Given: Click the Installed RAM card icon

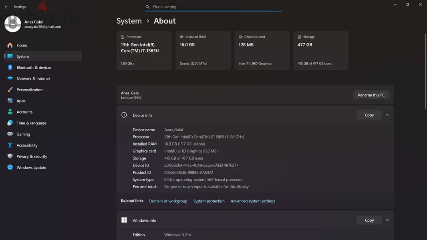Looking at the screenshot, I should tap(181, 37).
